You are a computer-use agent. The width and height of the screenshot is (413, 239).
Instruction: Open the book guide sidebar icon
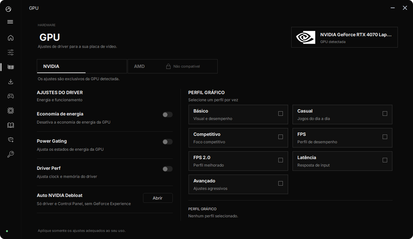tap(11, 125)
